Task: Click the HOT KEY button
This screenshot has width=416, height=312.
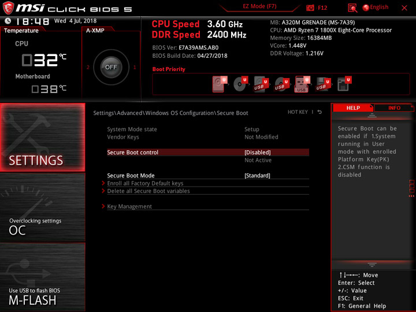Action: coord(298,112)
